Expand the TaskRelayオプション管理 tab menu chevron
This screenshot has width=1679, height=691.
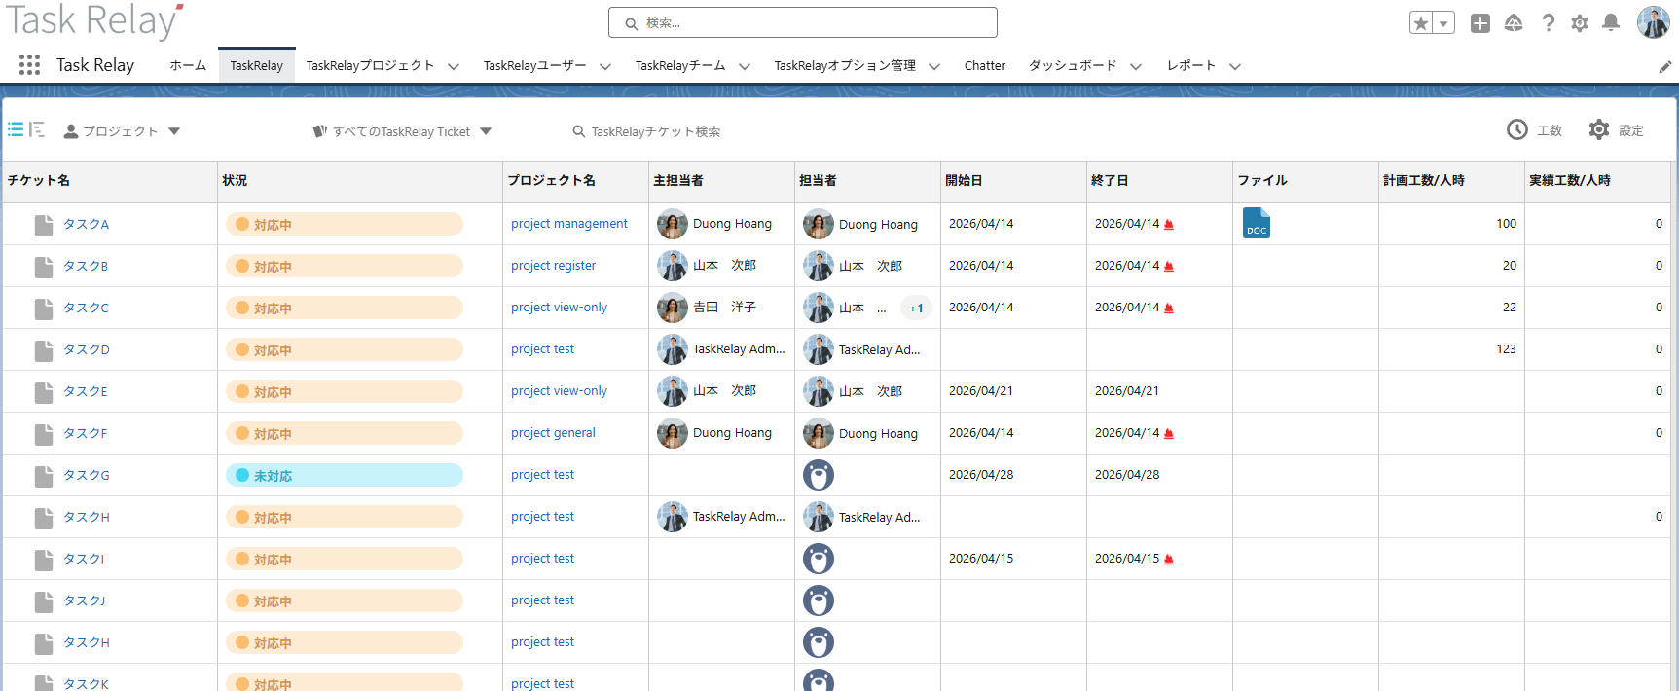(x=934, y=66)
